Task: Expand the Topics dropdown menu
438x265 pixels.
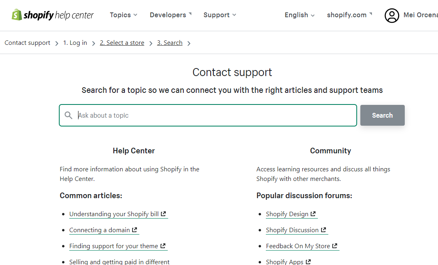Action: tap(123, 15)
